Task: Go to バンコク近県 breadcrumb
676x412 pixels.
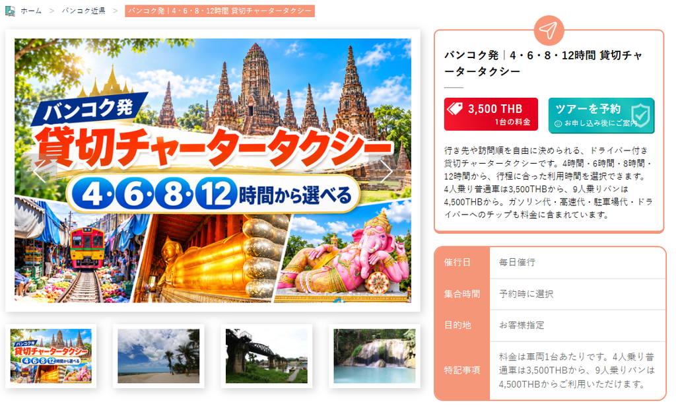Action: 83,11
